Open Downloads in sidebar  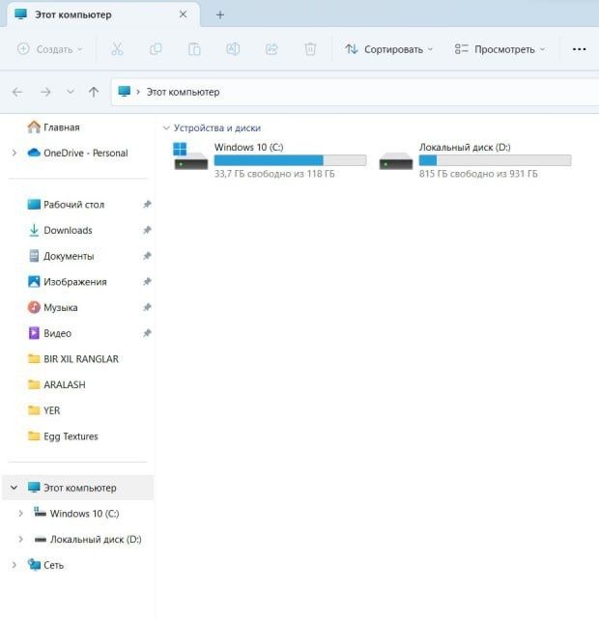pyautogui.click(x=60, y=230)
